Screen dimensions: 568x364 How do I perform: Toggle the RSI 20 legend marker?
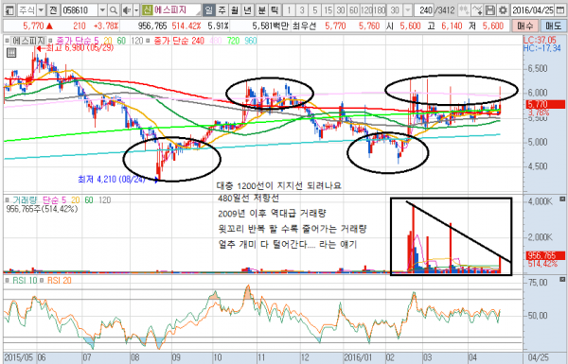coord(42,281)
